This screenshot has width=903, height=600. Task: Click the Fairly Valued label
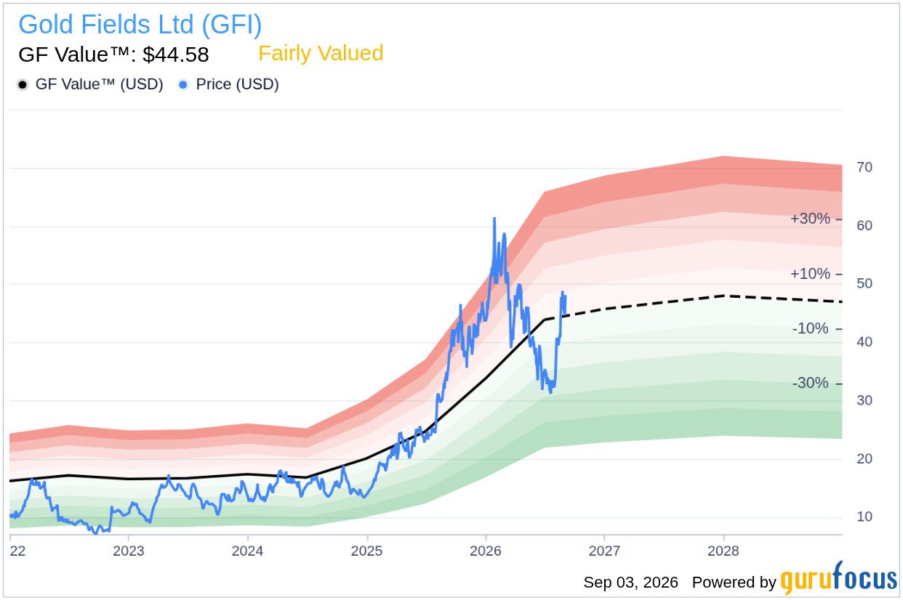coord(321,54)
